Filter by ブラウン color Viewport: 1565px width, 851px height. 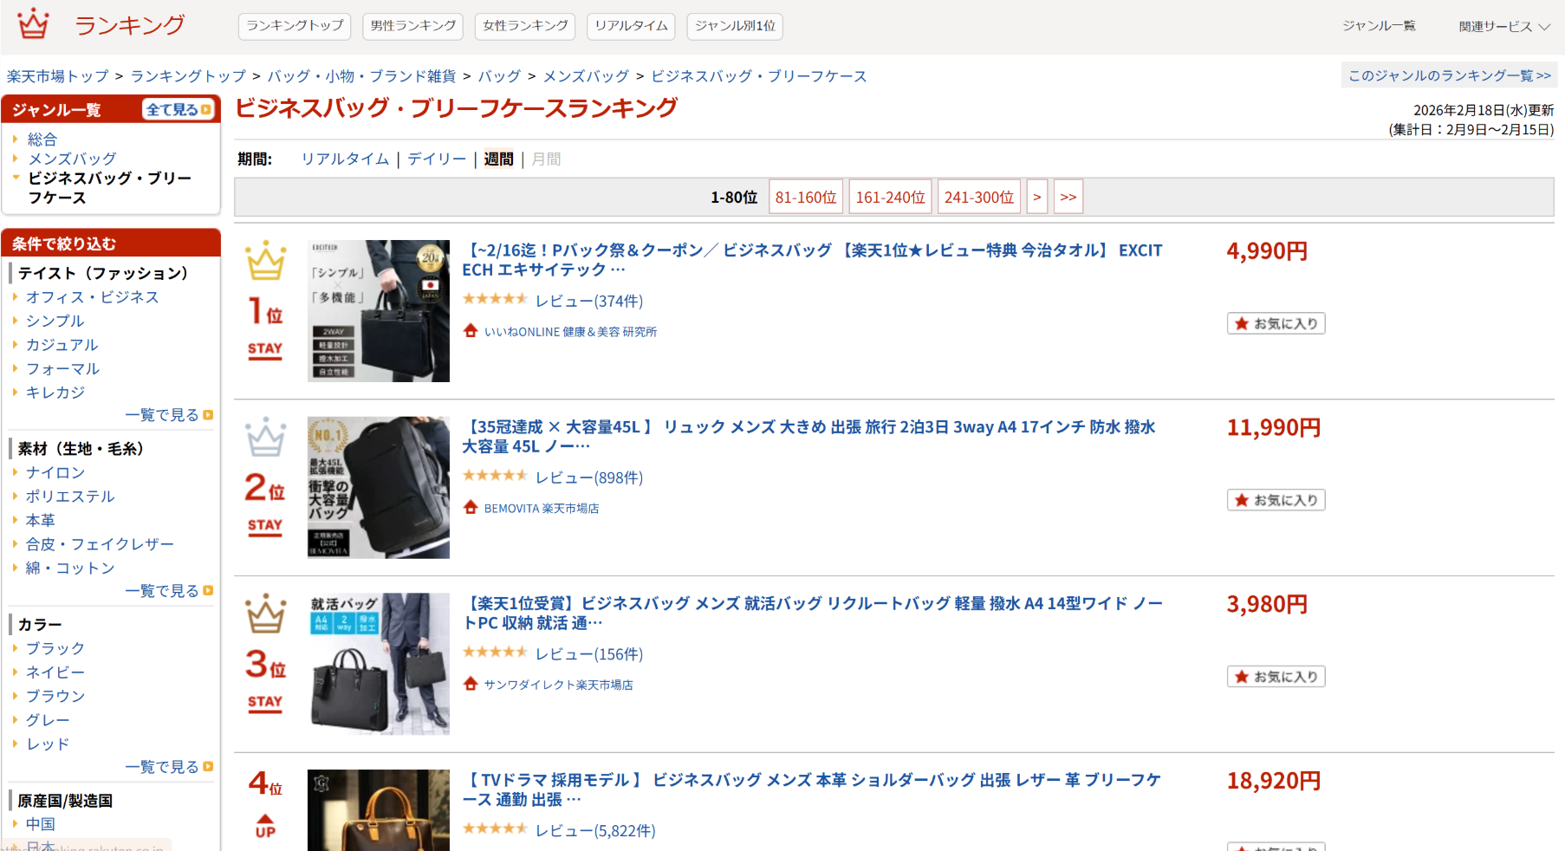(x=55, y=696)
